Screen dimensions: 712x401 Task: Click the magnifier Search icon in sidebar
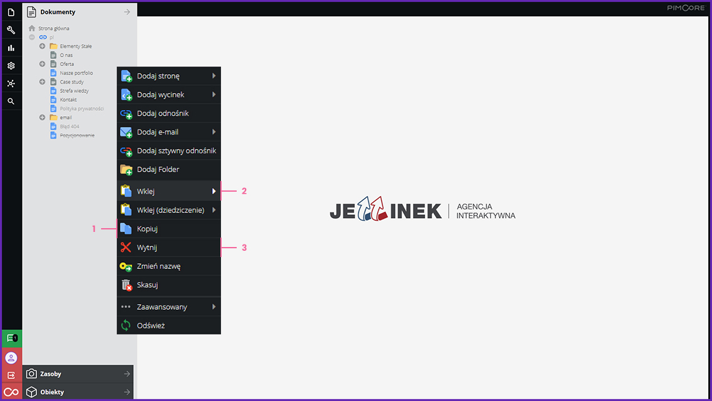point(11,101)
